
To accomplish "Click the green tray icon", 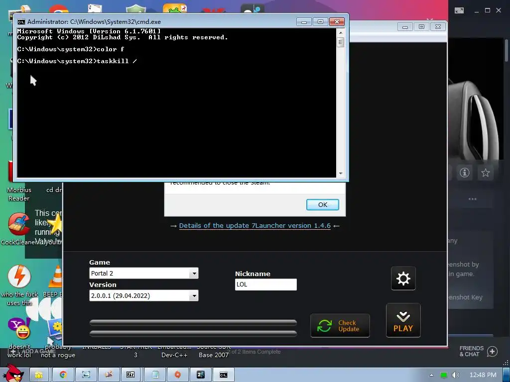I will coord(444,375).
